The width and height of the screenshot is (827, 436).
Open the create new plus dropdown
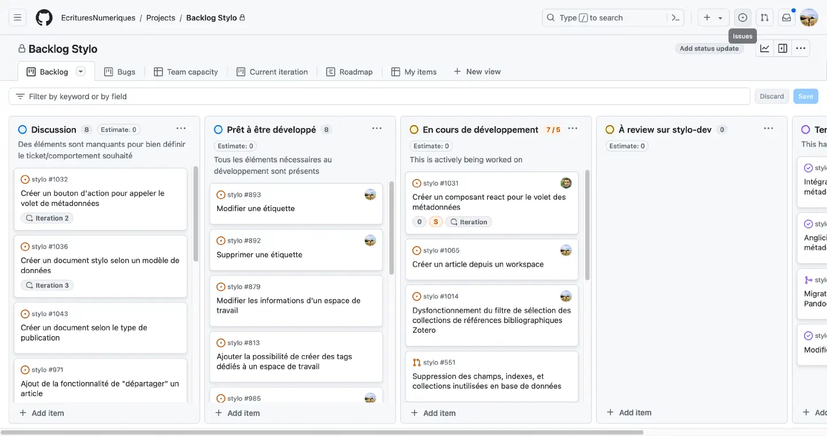(x=713, y=18)
